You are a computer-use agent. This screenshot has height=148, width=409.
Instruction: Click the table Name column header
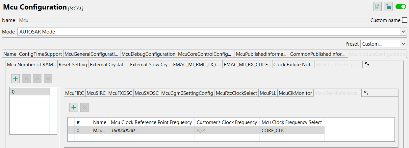click(x=100, y=122)
